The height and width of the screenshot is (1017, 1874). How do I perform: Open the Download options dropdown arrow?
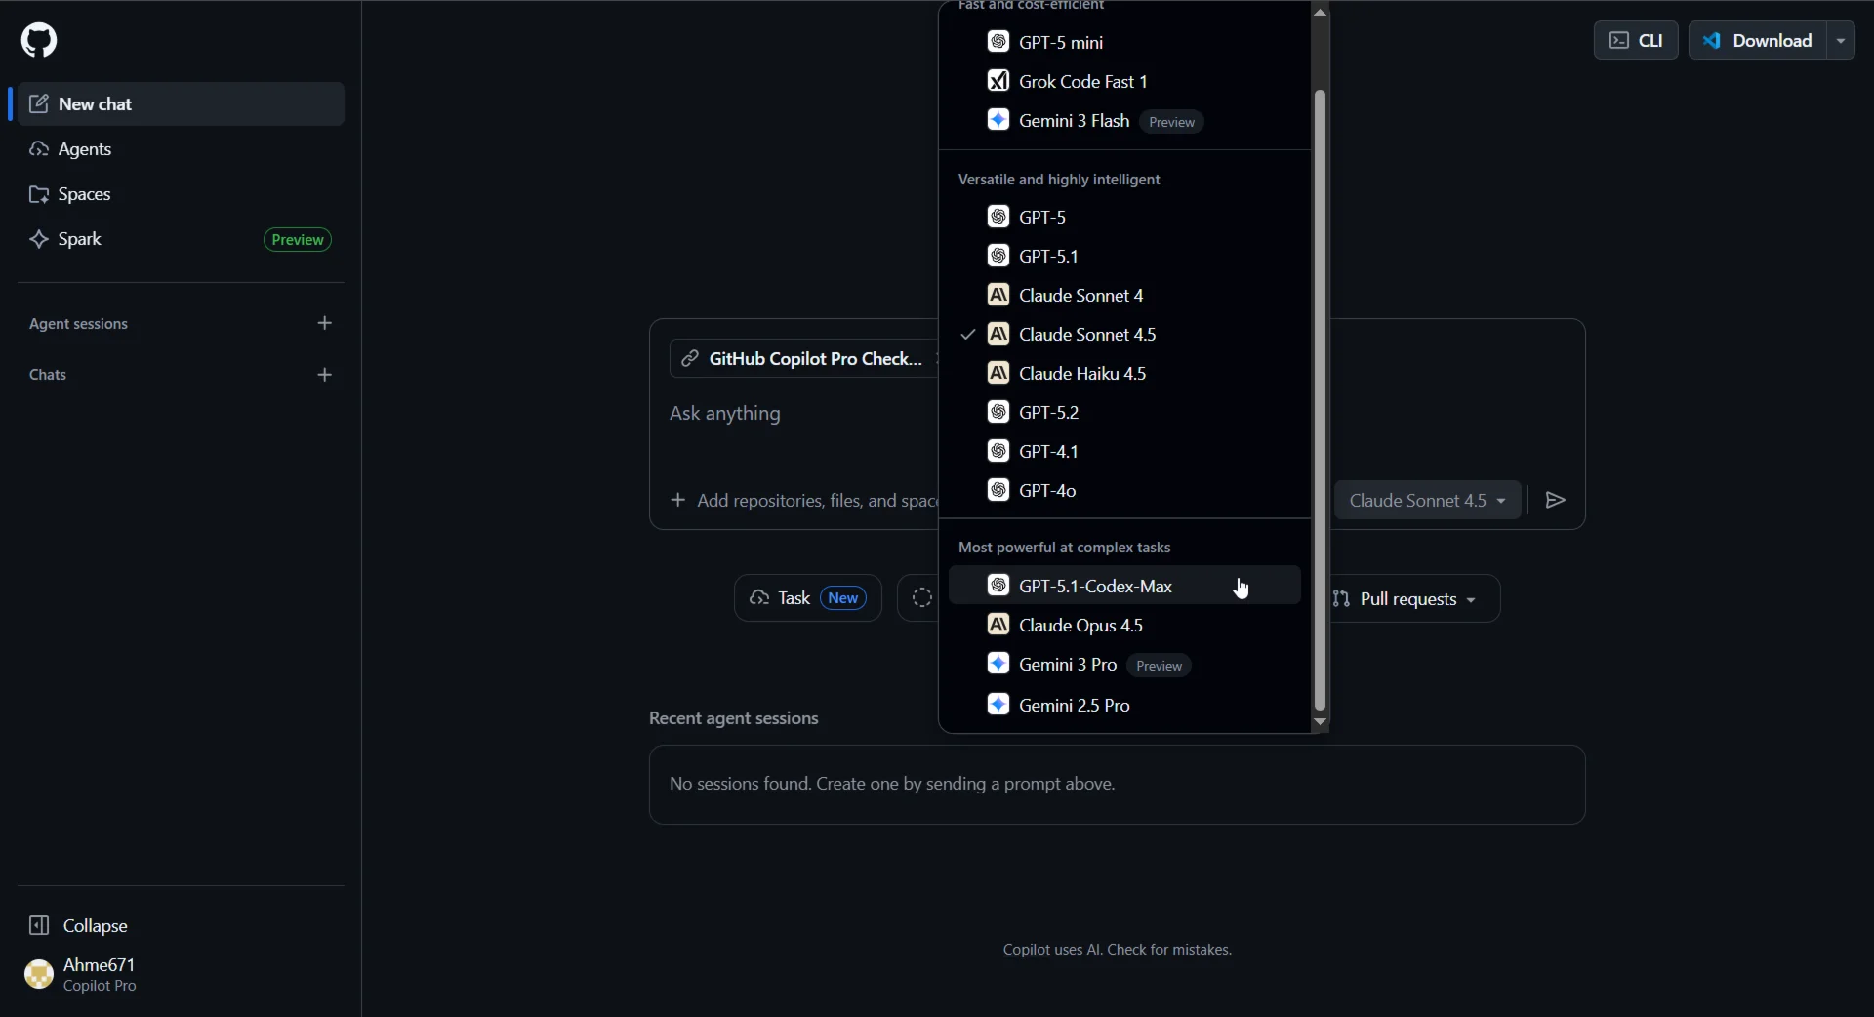pyautogui.click(x=1841, y=40)
